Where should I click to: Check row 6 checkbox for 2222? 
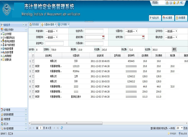coord(33,87)
